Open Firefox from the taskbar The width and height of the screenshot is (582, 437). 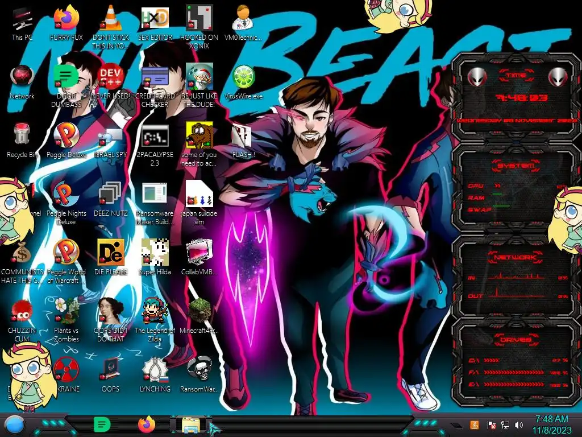147,424
